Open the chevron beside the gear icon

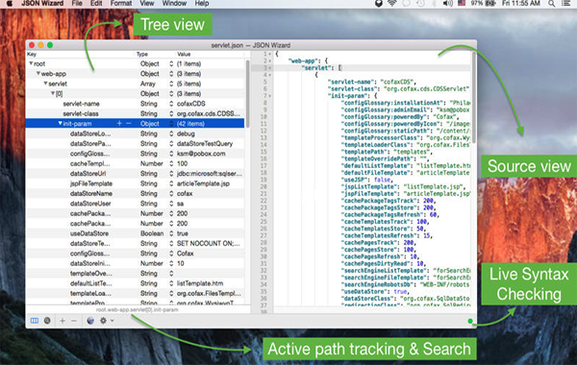(112, 321)
